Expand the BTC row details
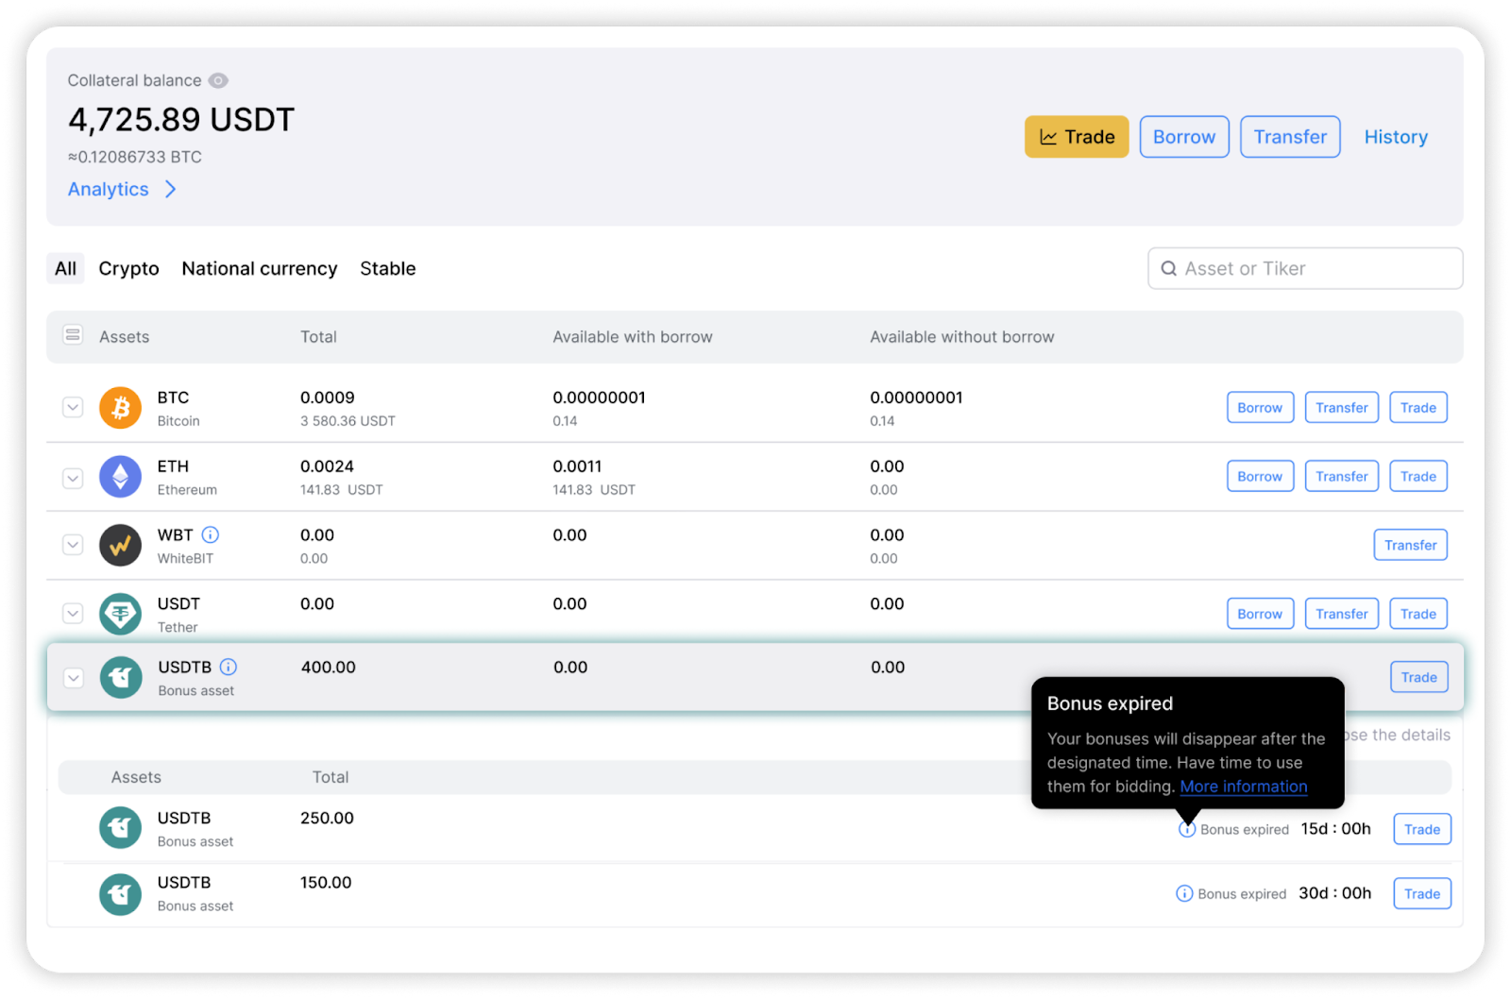The width and height of the screenshot is (1511, 999). 73,408
